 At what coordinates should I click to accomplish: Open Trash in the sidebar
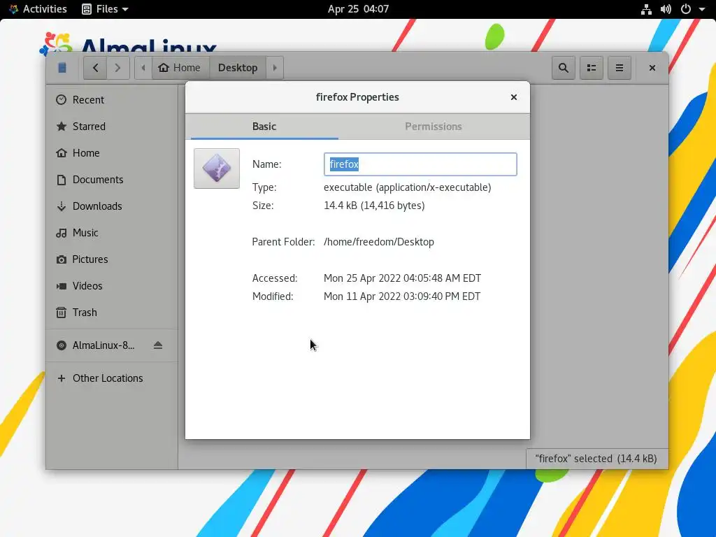pos(111,313)
